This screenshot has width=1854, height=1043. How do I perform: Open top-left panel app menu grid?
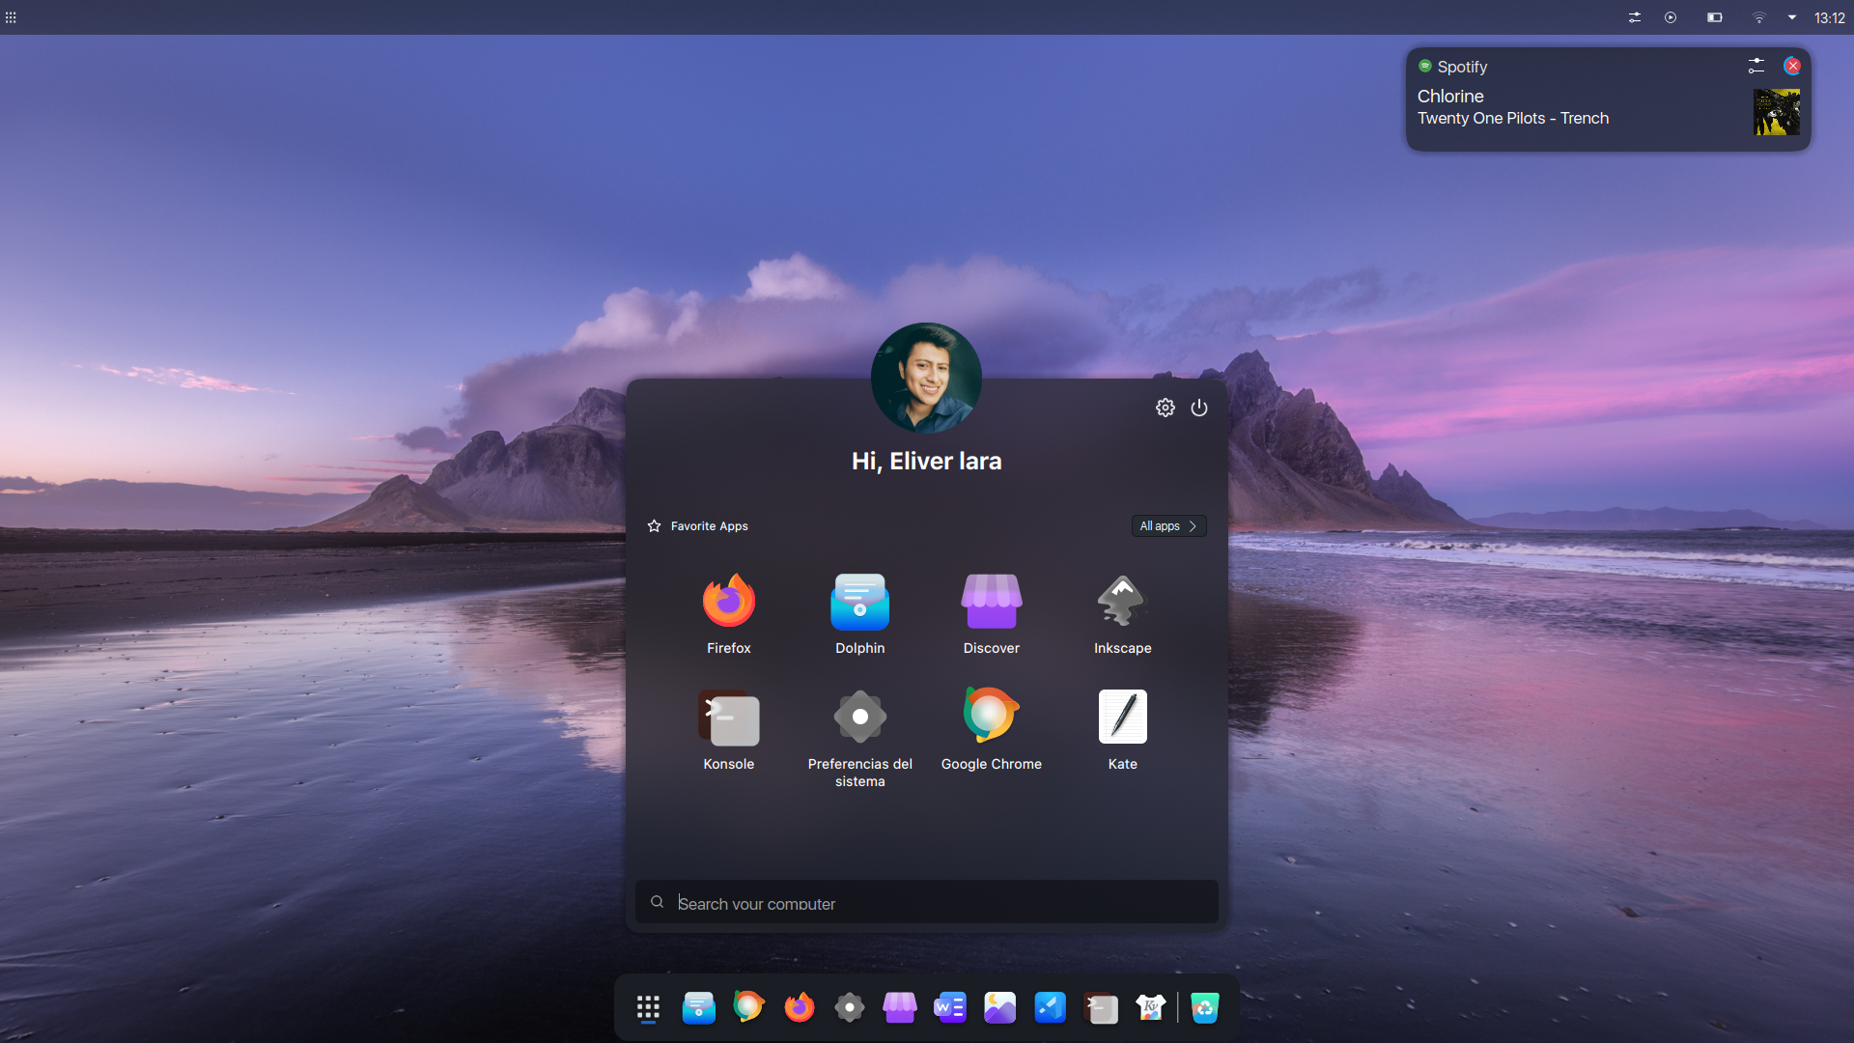(11, 17)
